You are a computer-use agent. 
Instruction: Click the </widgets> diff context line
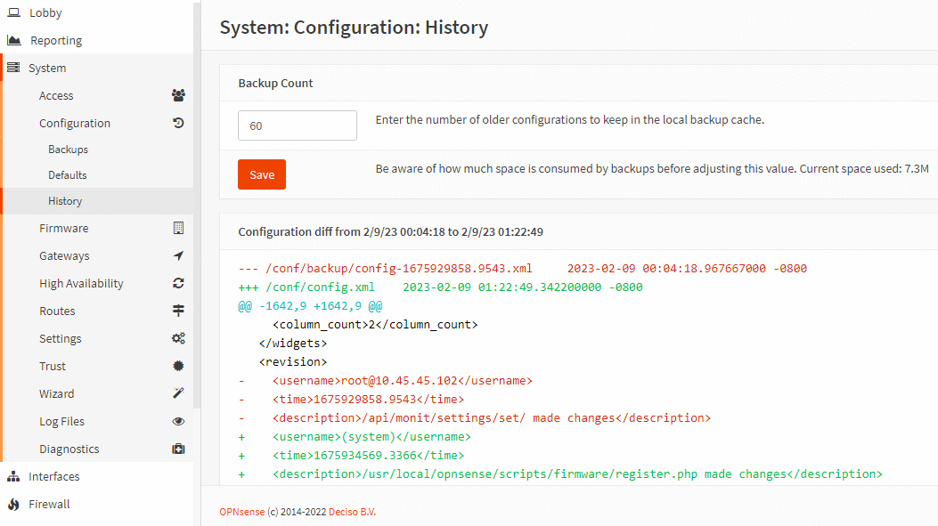(292, 343)
